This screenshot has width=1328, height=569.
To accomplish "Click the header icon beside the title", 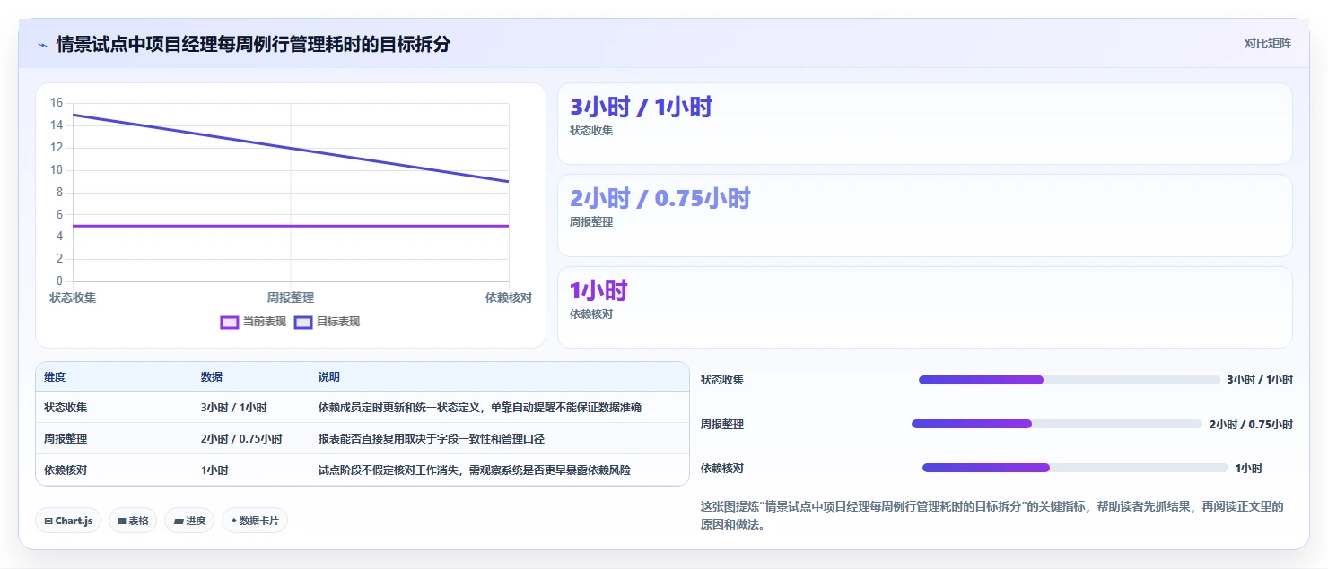I will tap(42, 44).
